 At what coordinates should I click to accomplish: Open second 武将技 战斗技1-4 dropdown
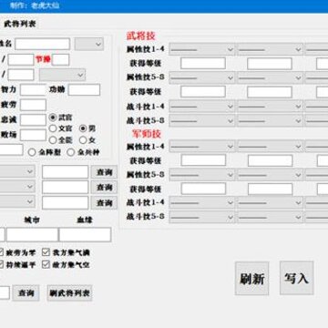coord(270,107)
